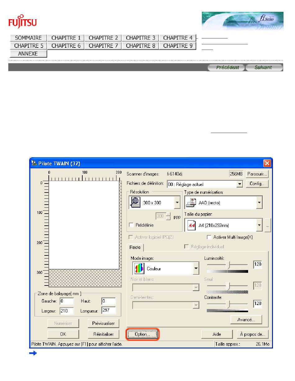
Task: Go to CHAPITRE 4
Action: coord(177,38)
